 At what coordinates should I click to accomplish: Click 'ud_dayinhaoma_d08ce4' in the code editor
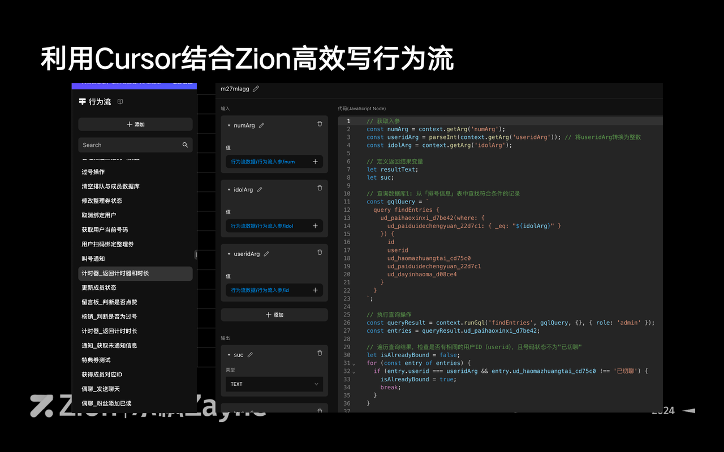pyautogui.click(x=422, y=275)
